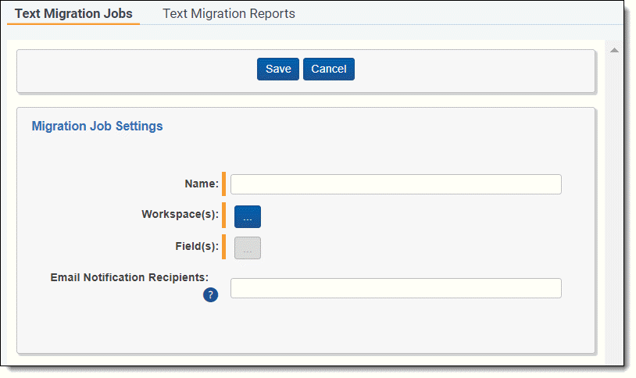The image size is (636, 378).
Task: Click the scrollbar up arrow
Action: (x=614, y=51)
